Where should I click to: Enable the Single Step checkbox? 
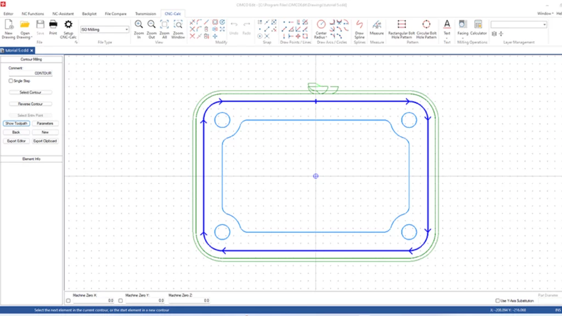[x=11, y=81]
